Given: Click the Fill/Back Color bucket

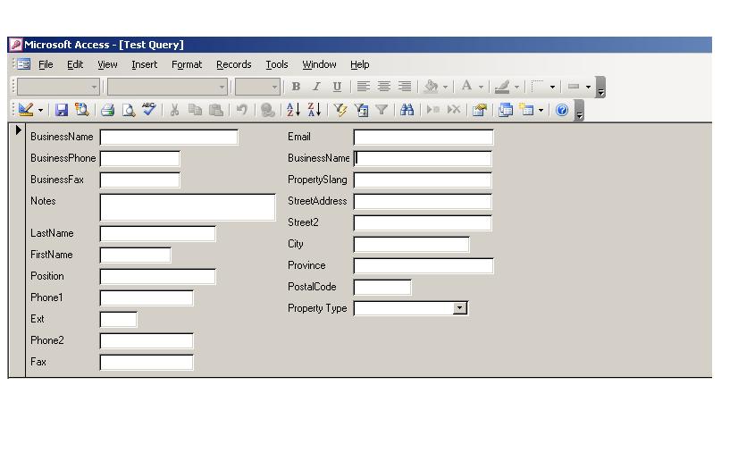Looking at the screenshot, I should pos(431,87).
